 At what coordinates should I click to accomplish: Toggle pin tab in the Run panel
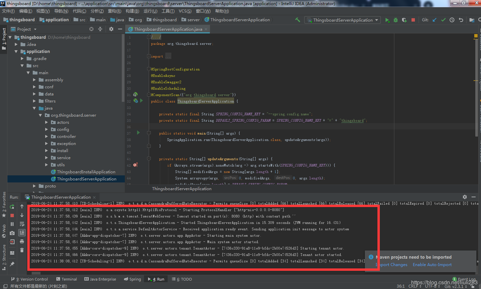(x=12, y=264)
